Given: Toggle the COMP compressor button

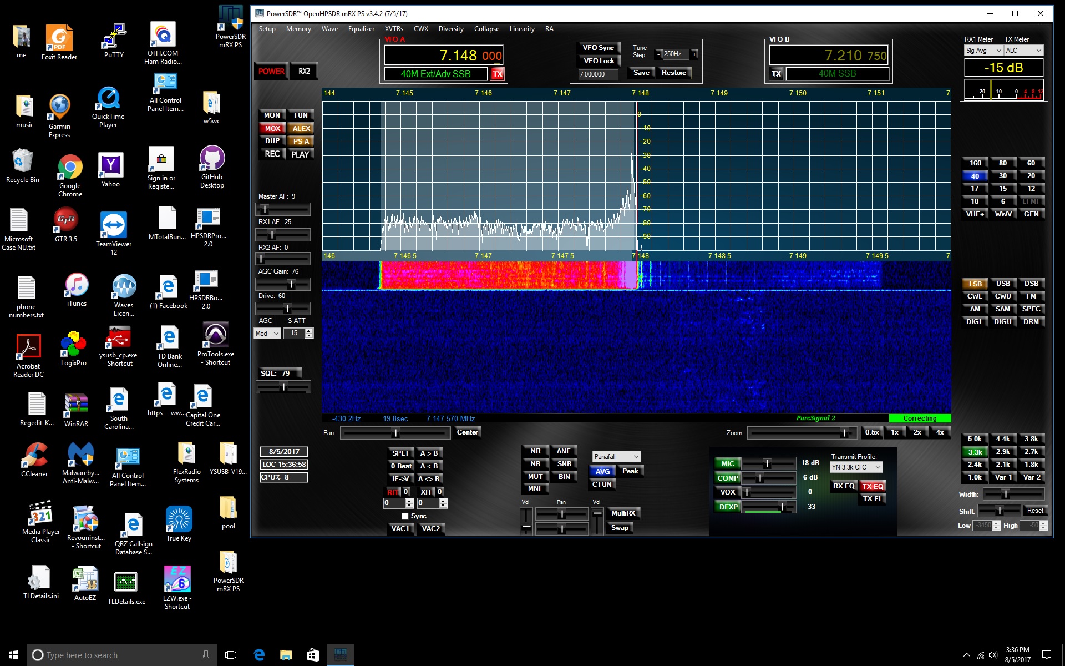Looking at the screenshot, I should coord(727,478).
